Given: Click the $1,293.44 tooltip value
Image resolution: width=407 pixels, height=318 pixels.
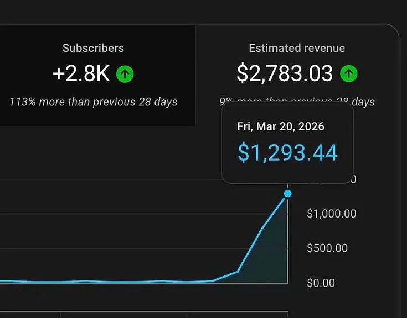Looking at the screenshot, I should [287, 153].
